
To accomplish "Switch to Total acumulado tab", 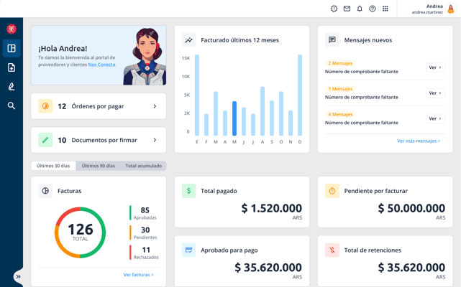I will [143, 166].
